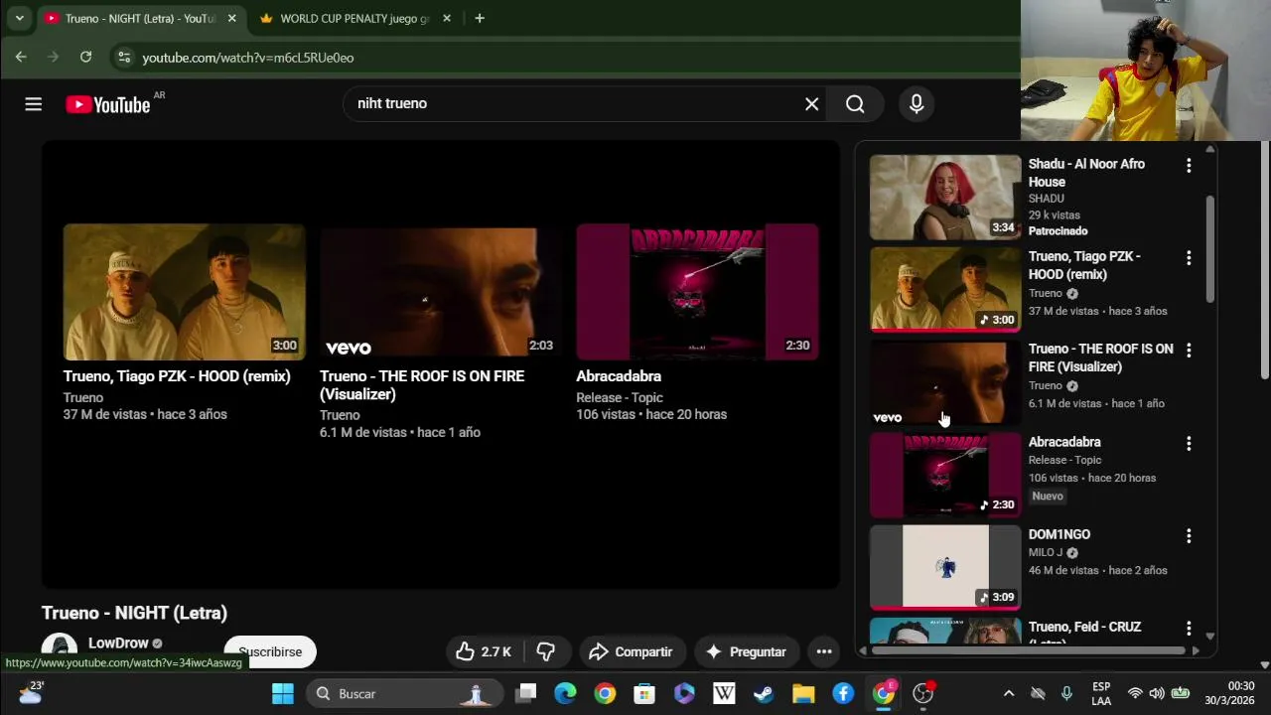
Task: Open the DOM1NGO sidebar thumbnail
Action: coord(945,567)
